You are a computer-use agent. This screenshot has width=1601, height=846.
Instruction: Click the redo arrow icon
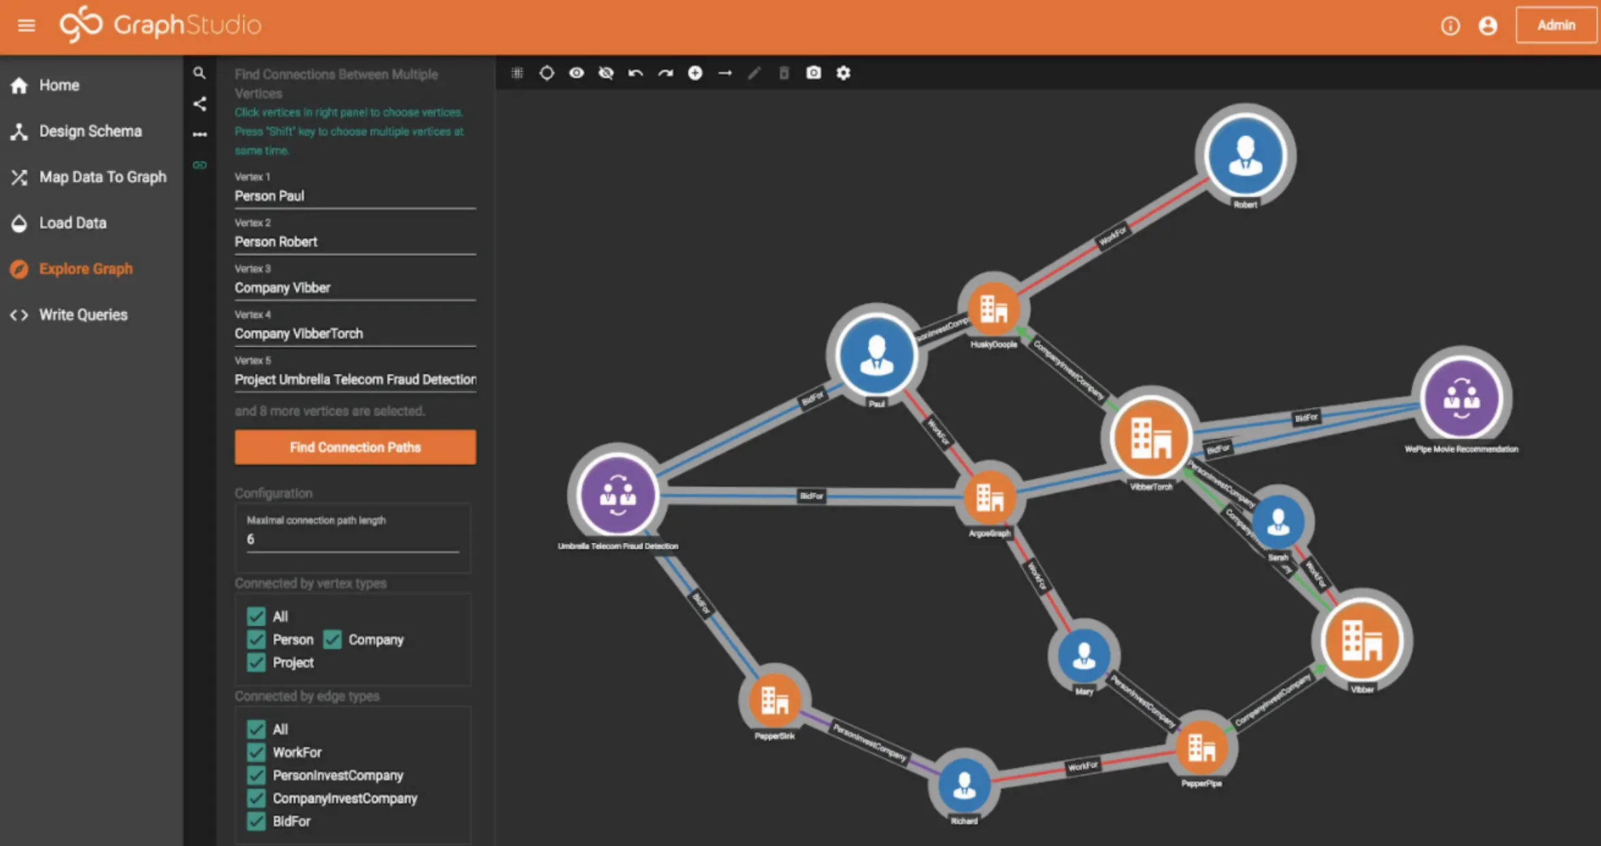click(665, 73)
